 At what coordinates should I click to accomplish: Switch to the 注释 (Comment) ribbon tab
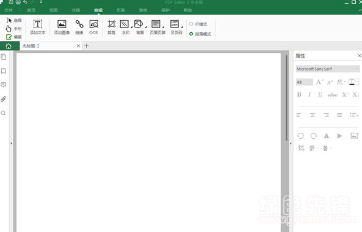76,10
